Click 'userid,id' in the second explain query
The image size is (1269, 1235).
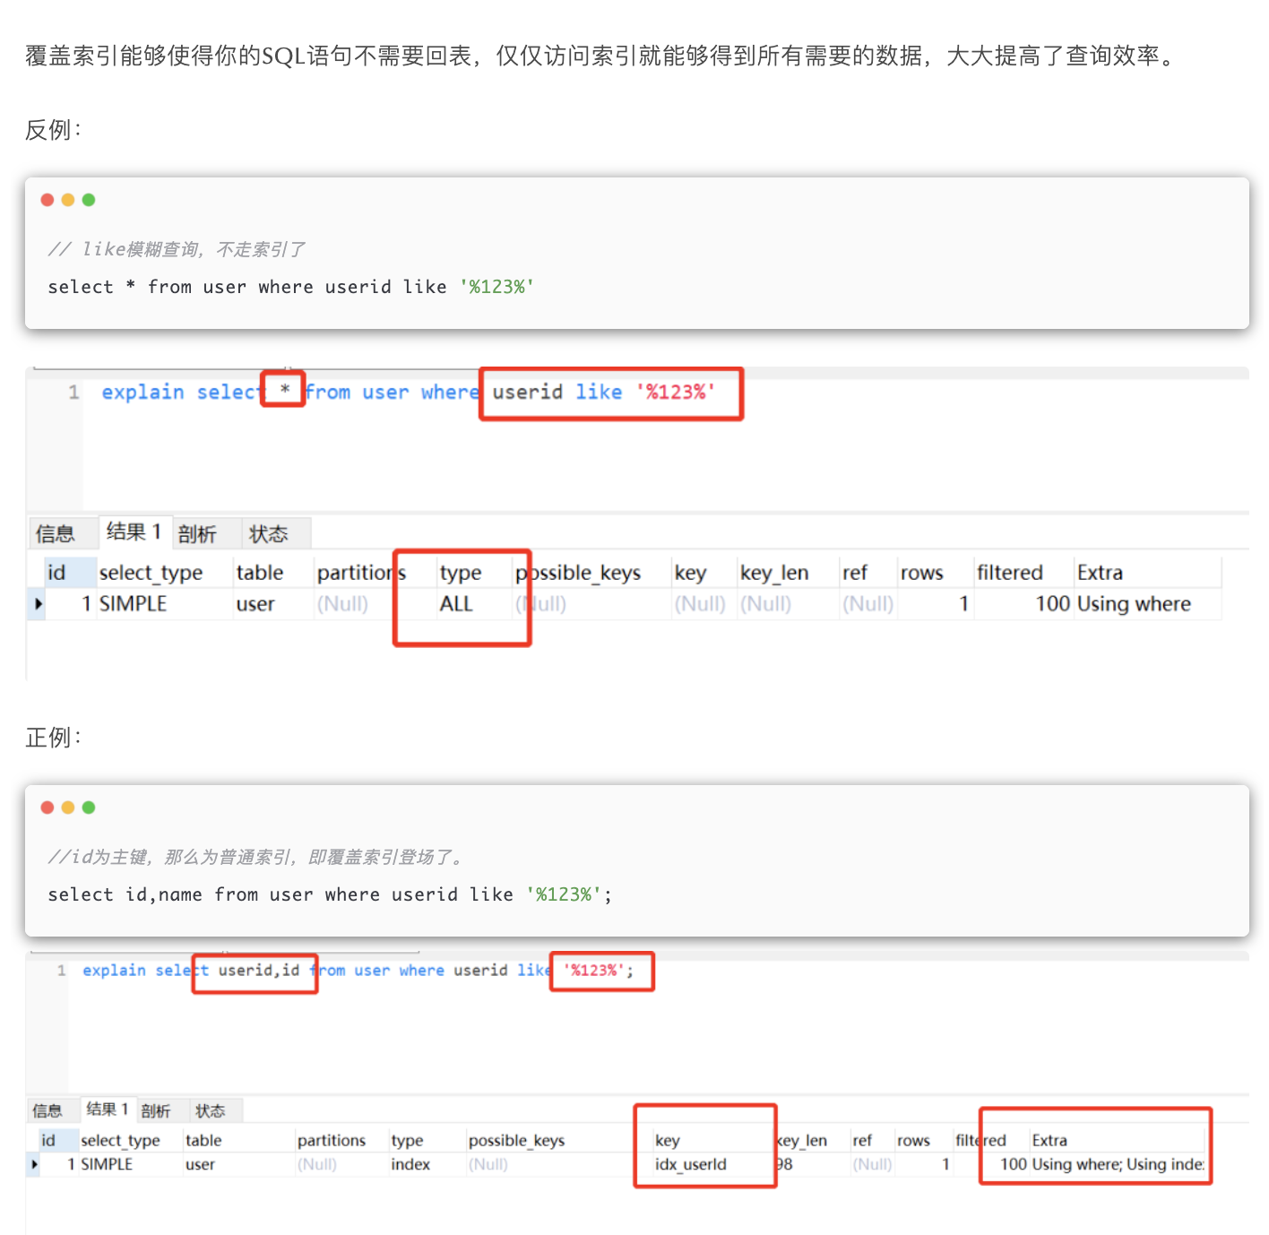tap(259, 971)
